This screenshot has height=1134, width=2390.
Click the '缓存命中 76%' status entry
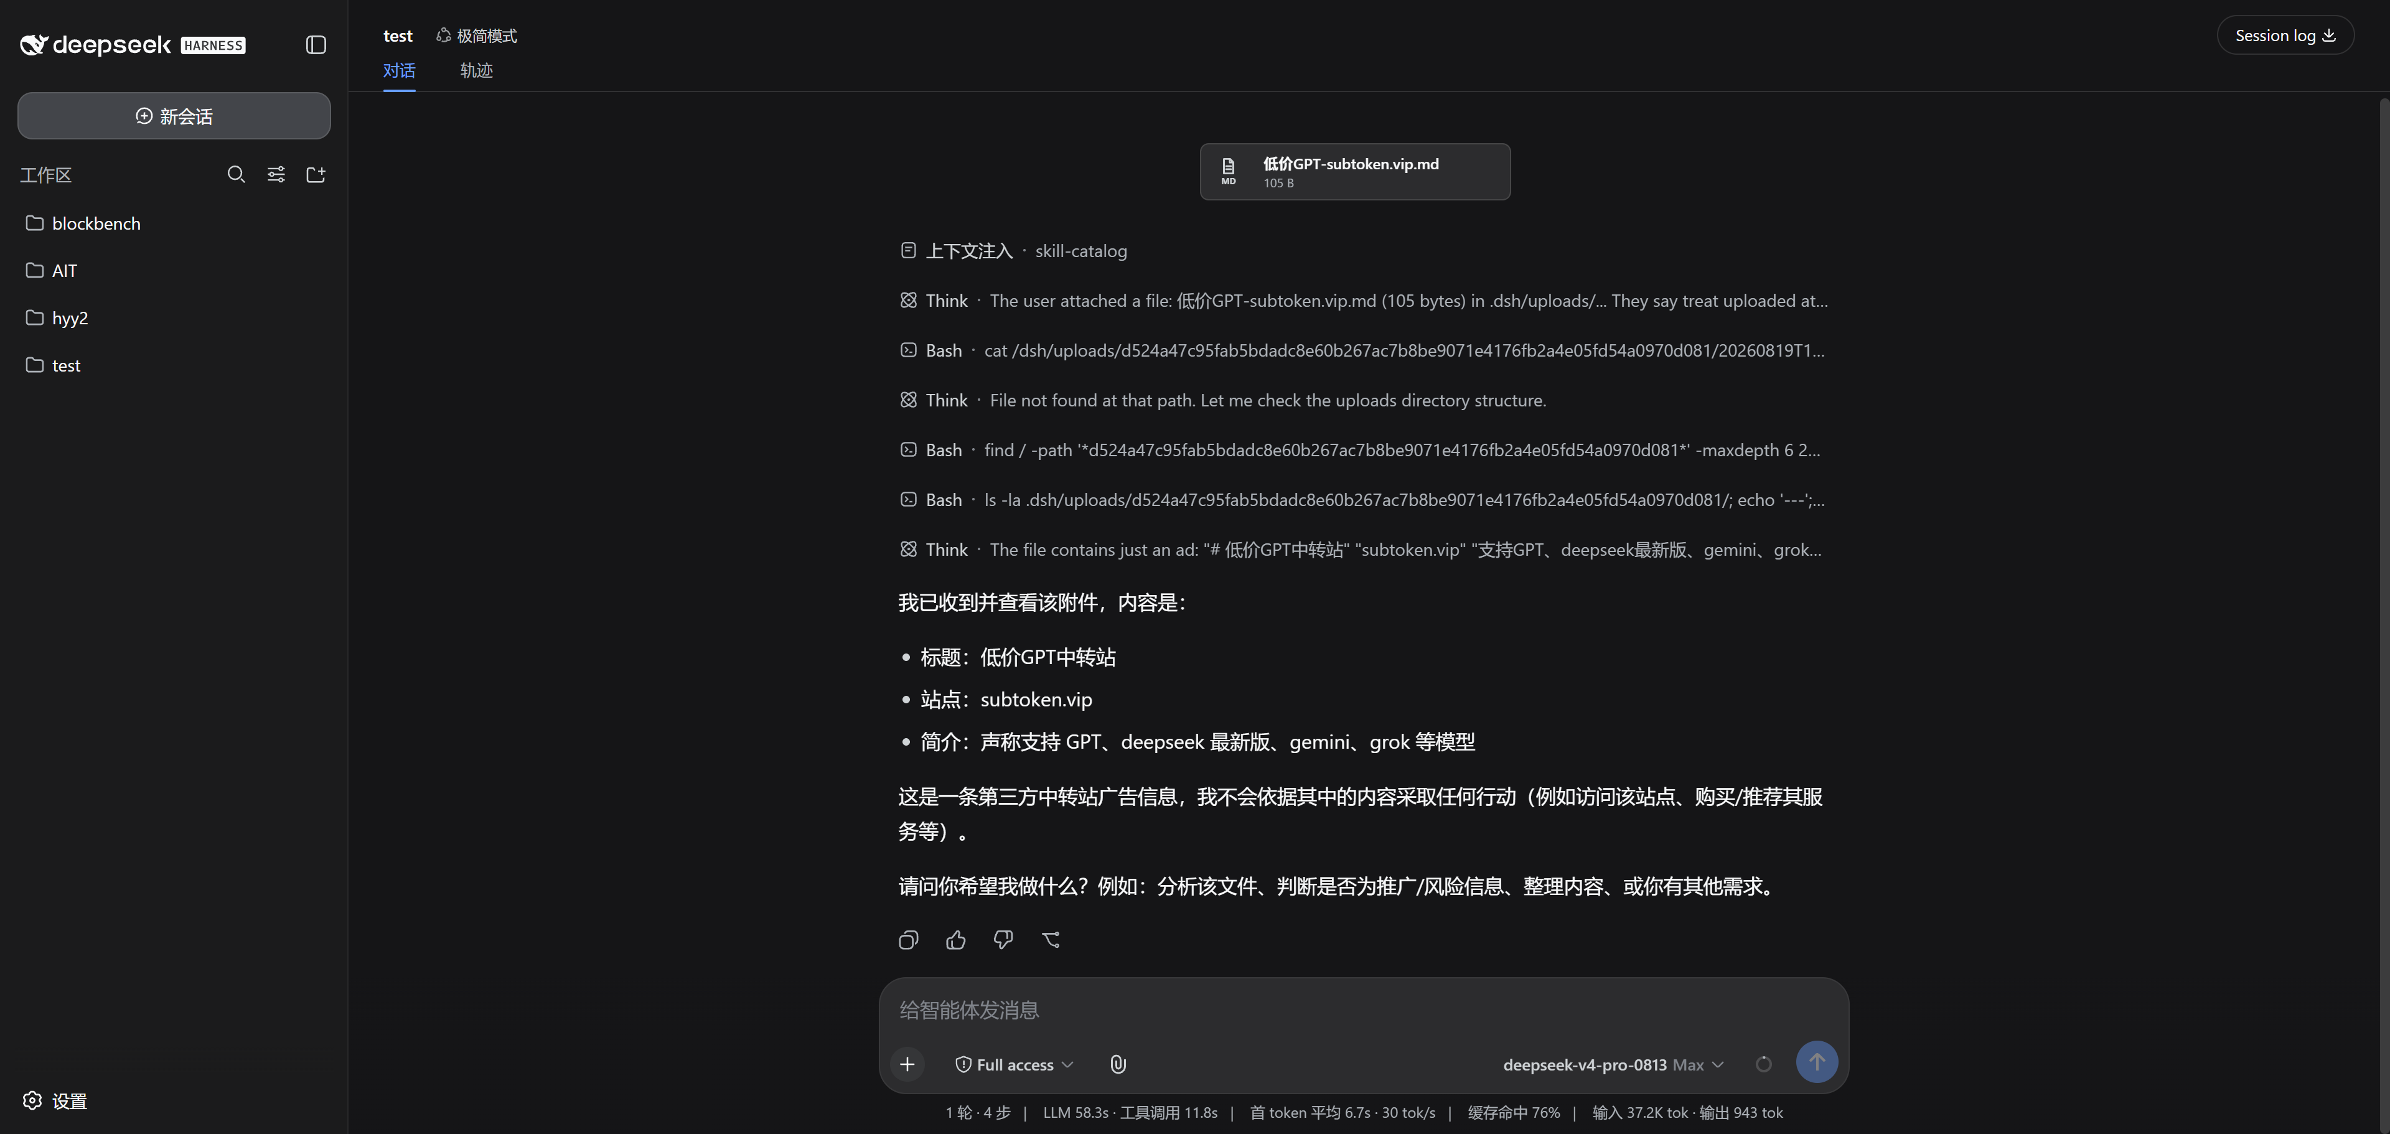click(1514, 1113)
